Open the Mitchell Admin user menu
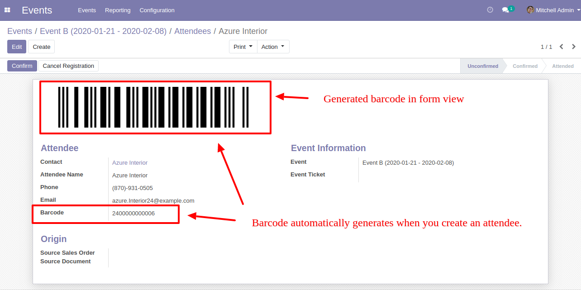The height and width of the screenshot is (290, 581). point(553,10)
